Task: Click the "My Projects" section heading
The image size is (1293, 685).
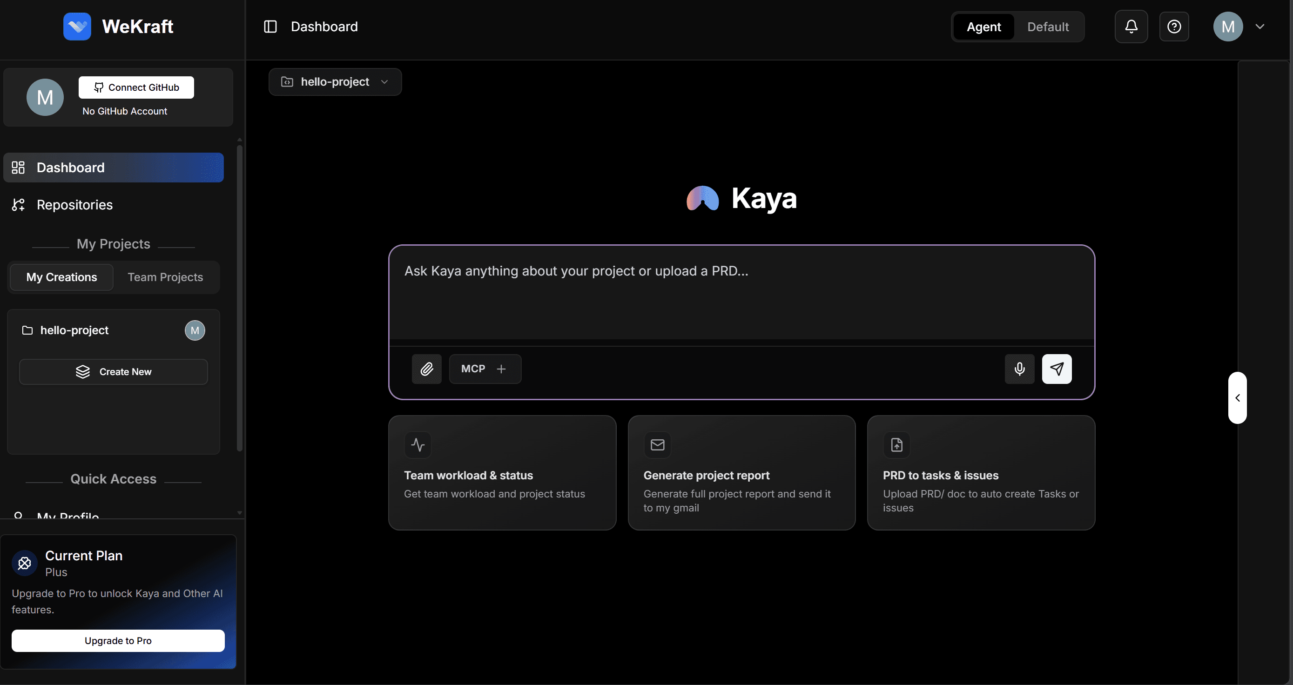Action: click(114, 244)
